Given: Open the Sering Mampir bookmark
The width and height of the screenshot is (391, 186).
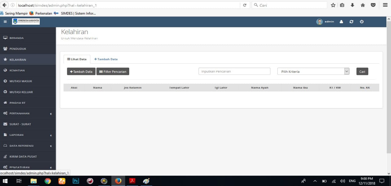Looking at the screenshot, I should click(x=14, y=13).
